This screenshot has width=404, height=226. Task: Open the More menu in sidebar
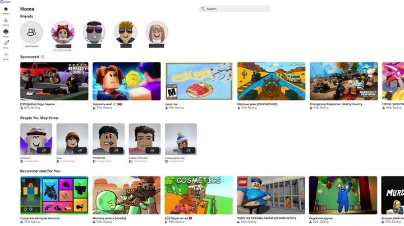click(6, 57)
